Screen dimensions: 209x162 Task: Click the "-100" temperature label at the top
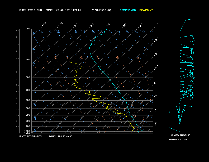(x=60, y=25)
